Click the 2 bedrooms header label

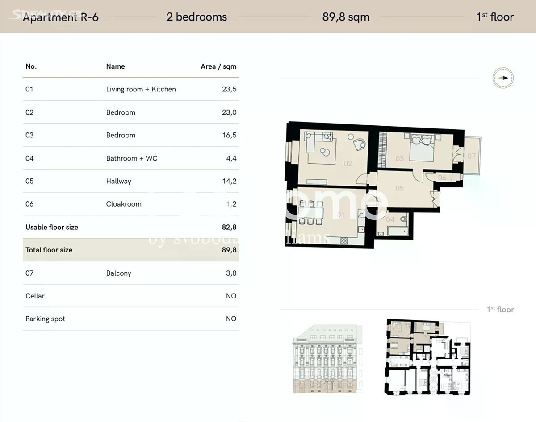pos(197,17)
